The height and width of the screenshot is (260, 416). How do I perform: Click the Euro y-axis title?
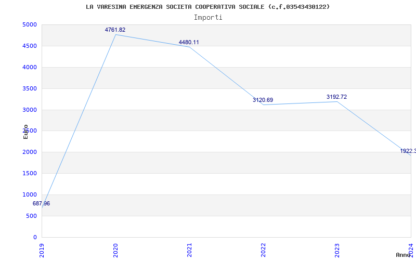click(x=25, y=132)
